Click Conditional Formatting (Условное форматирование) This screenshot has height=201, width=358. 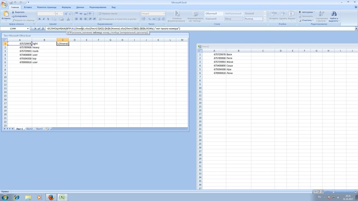177,16
